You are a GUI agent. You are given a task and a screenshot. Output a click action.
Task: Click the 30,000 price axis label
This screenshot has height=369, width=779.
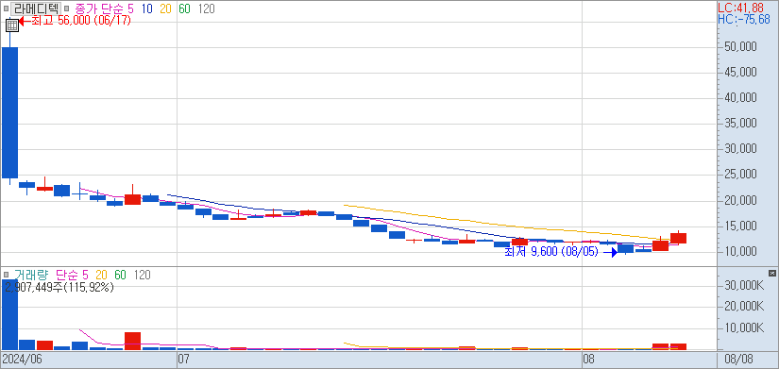pos(739,149)
